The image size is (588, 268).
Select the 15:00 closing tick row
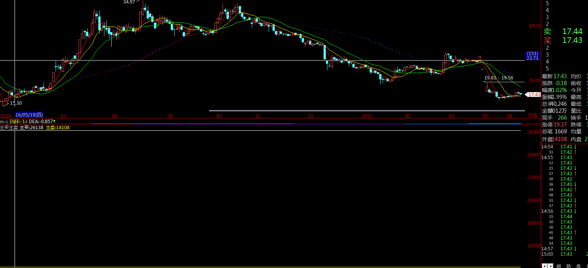(565, 254)
